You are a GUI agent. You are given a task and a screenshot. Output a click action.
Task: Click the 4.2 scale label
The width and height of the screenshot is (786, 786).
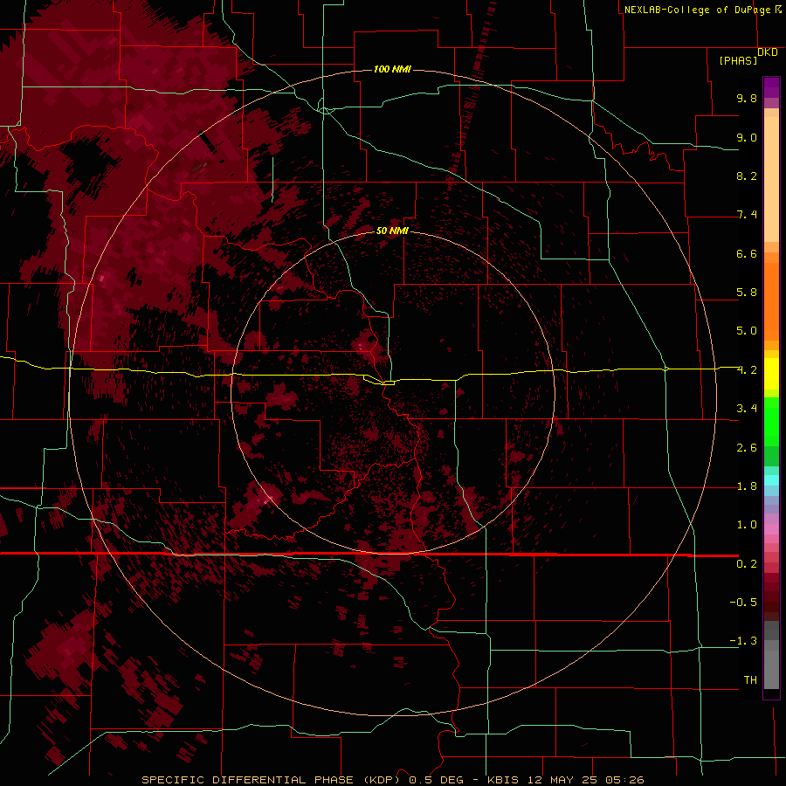(x=747, y=370)
